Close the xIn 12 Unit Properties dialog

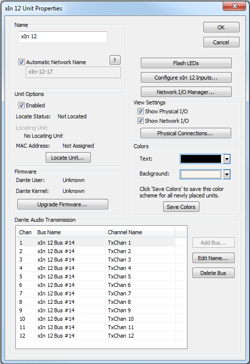pyautogui.click(x=234, y=6)
